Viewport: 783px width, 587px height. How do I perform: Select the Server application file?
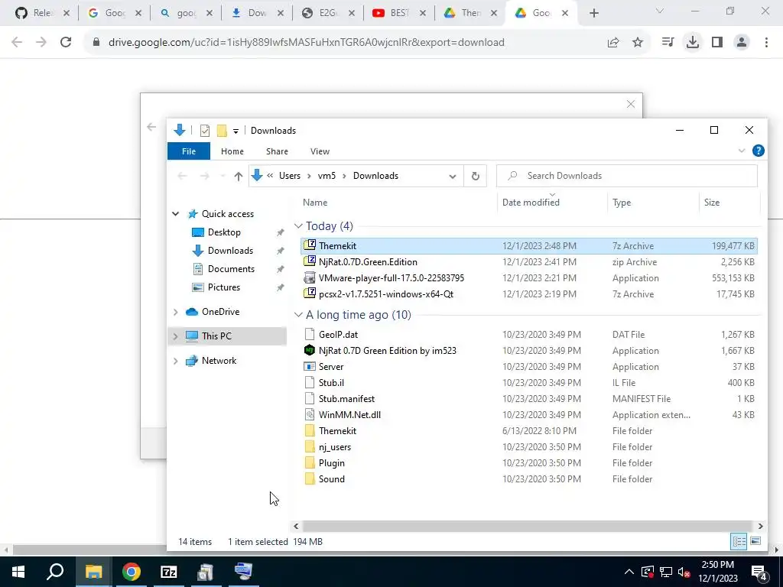[x=529, y=366]
